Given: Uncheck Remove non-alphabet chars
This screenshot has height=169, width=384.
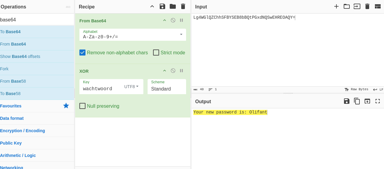Looking at the screenshot, I should coord(82,53).
